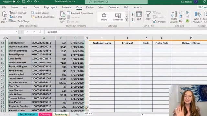This screenshot has height=116, width=207.
Task: Click the Kat Norton account avatar
Action: (196, 2)
